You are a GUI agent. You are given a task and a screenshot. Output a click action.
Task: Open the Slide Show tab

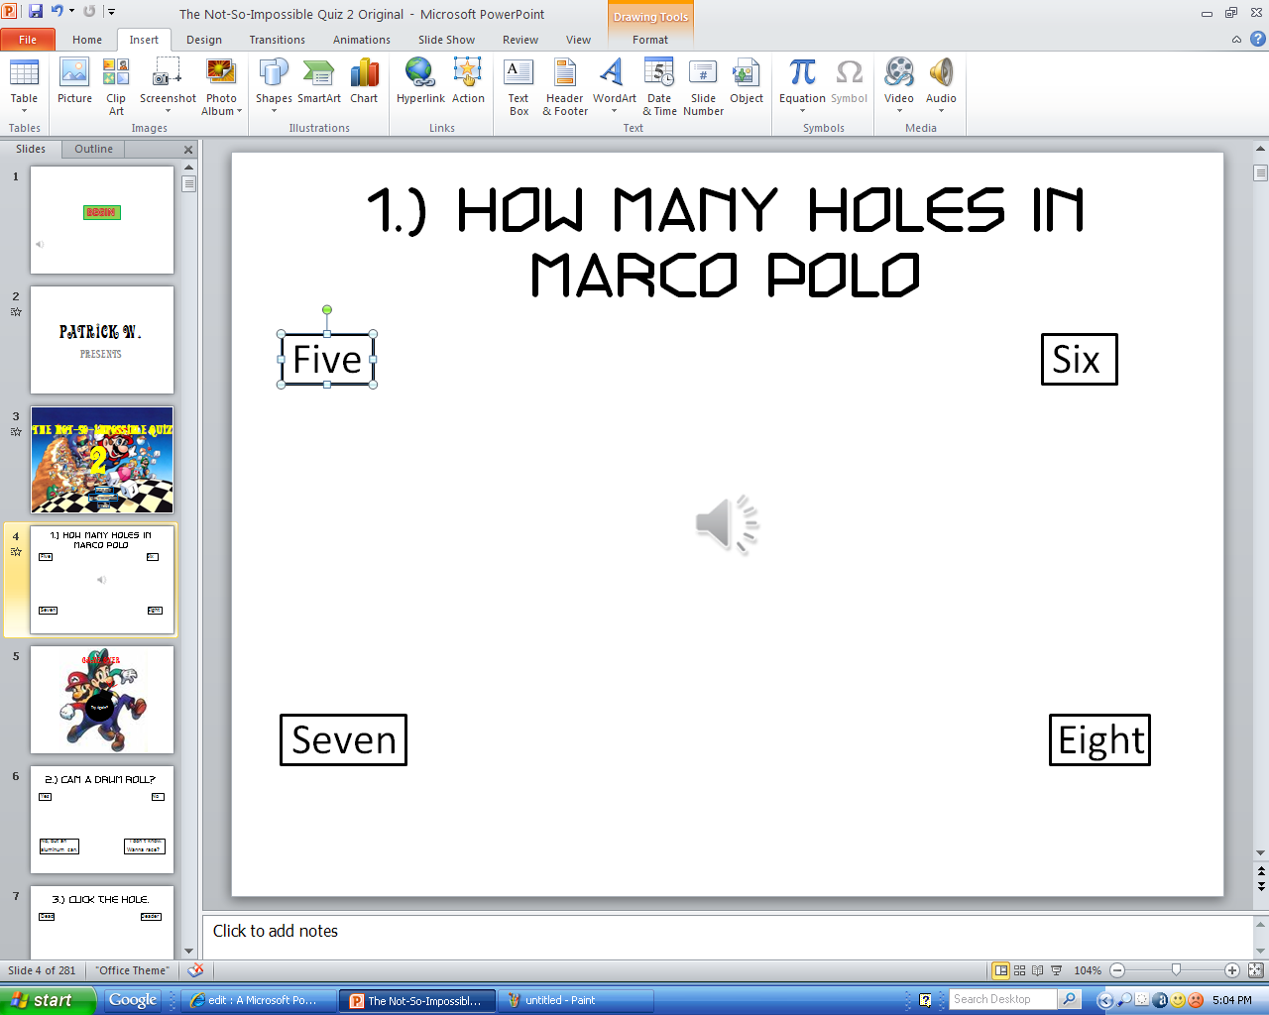pyautogui.click(x=446, y=40)
